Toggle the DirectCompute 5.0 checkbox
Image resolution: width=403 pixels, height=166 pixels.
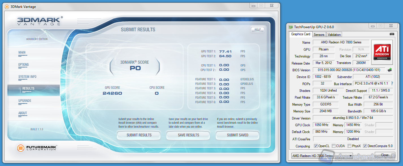[365, 146]
